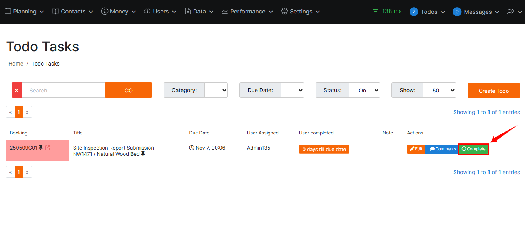This screenshot has height=242, width=525.
Task: Mark the task as Complete
Action: pyautogui.click(x=473, y=149)
